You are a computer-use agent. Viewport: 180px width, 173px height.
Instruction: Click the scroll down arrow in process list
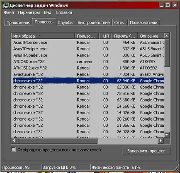[167, 135]
